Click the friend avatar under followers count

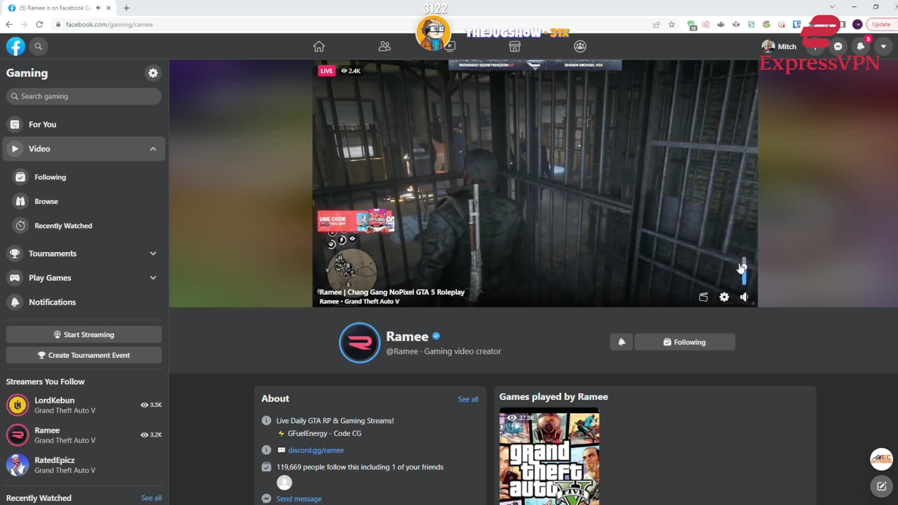[284, 482]
